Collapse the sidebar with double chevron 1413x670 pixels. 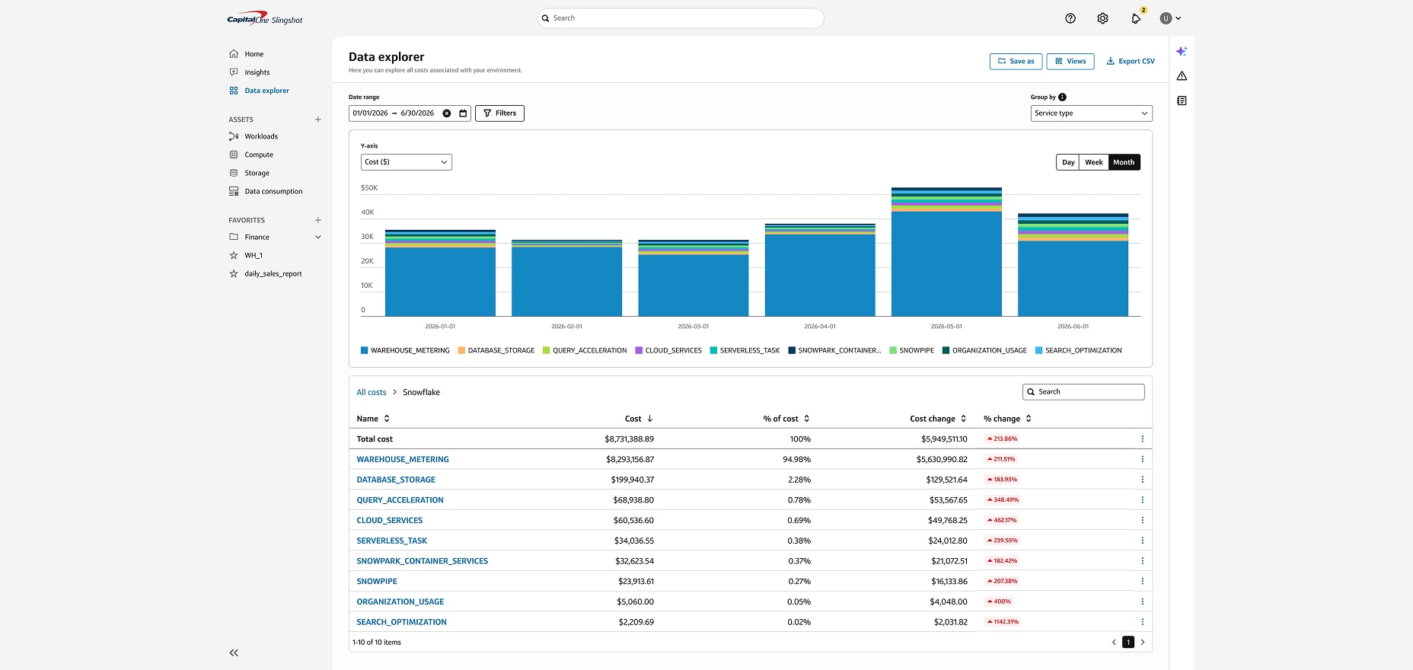coord(234,652)
